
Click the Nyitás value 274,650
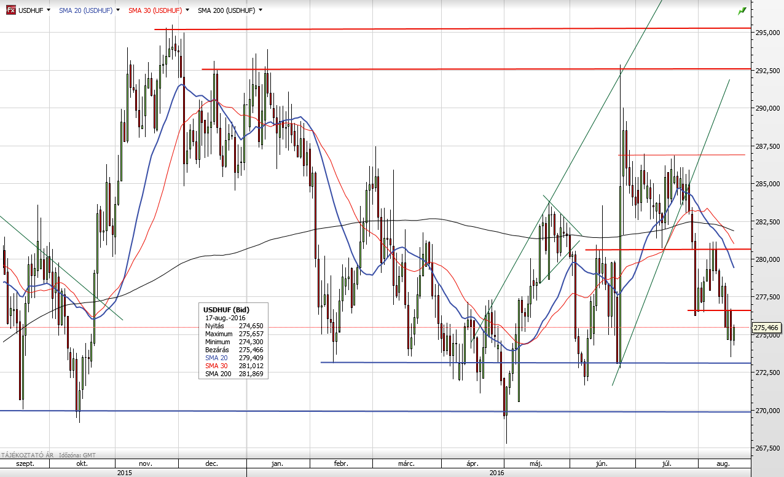tap(251, 325)
